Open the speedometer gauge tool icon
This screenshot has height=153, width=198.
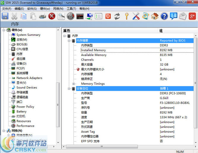click(x=71, y=16)
